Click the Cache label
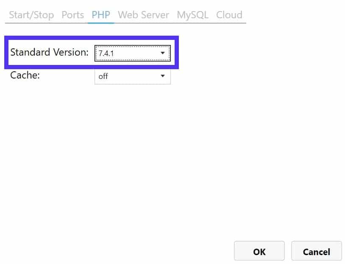The height and width of the screenshot is (264, 345). tap(26, 75)
